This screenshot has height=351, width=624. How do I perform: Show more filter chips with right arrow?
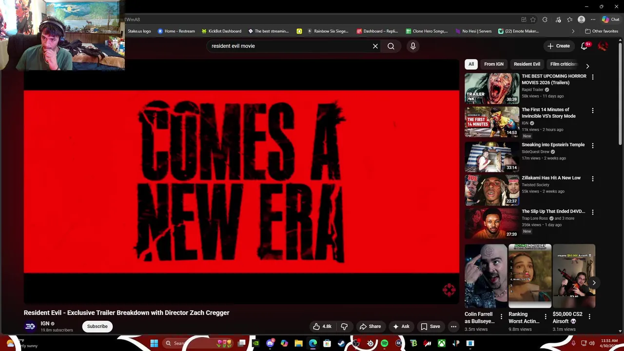587,66
